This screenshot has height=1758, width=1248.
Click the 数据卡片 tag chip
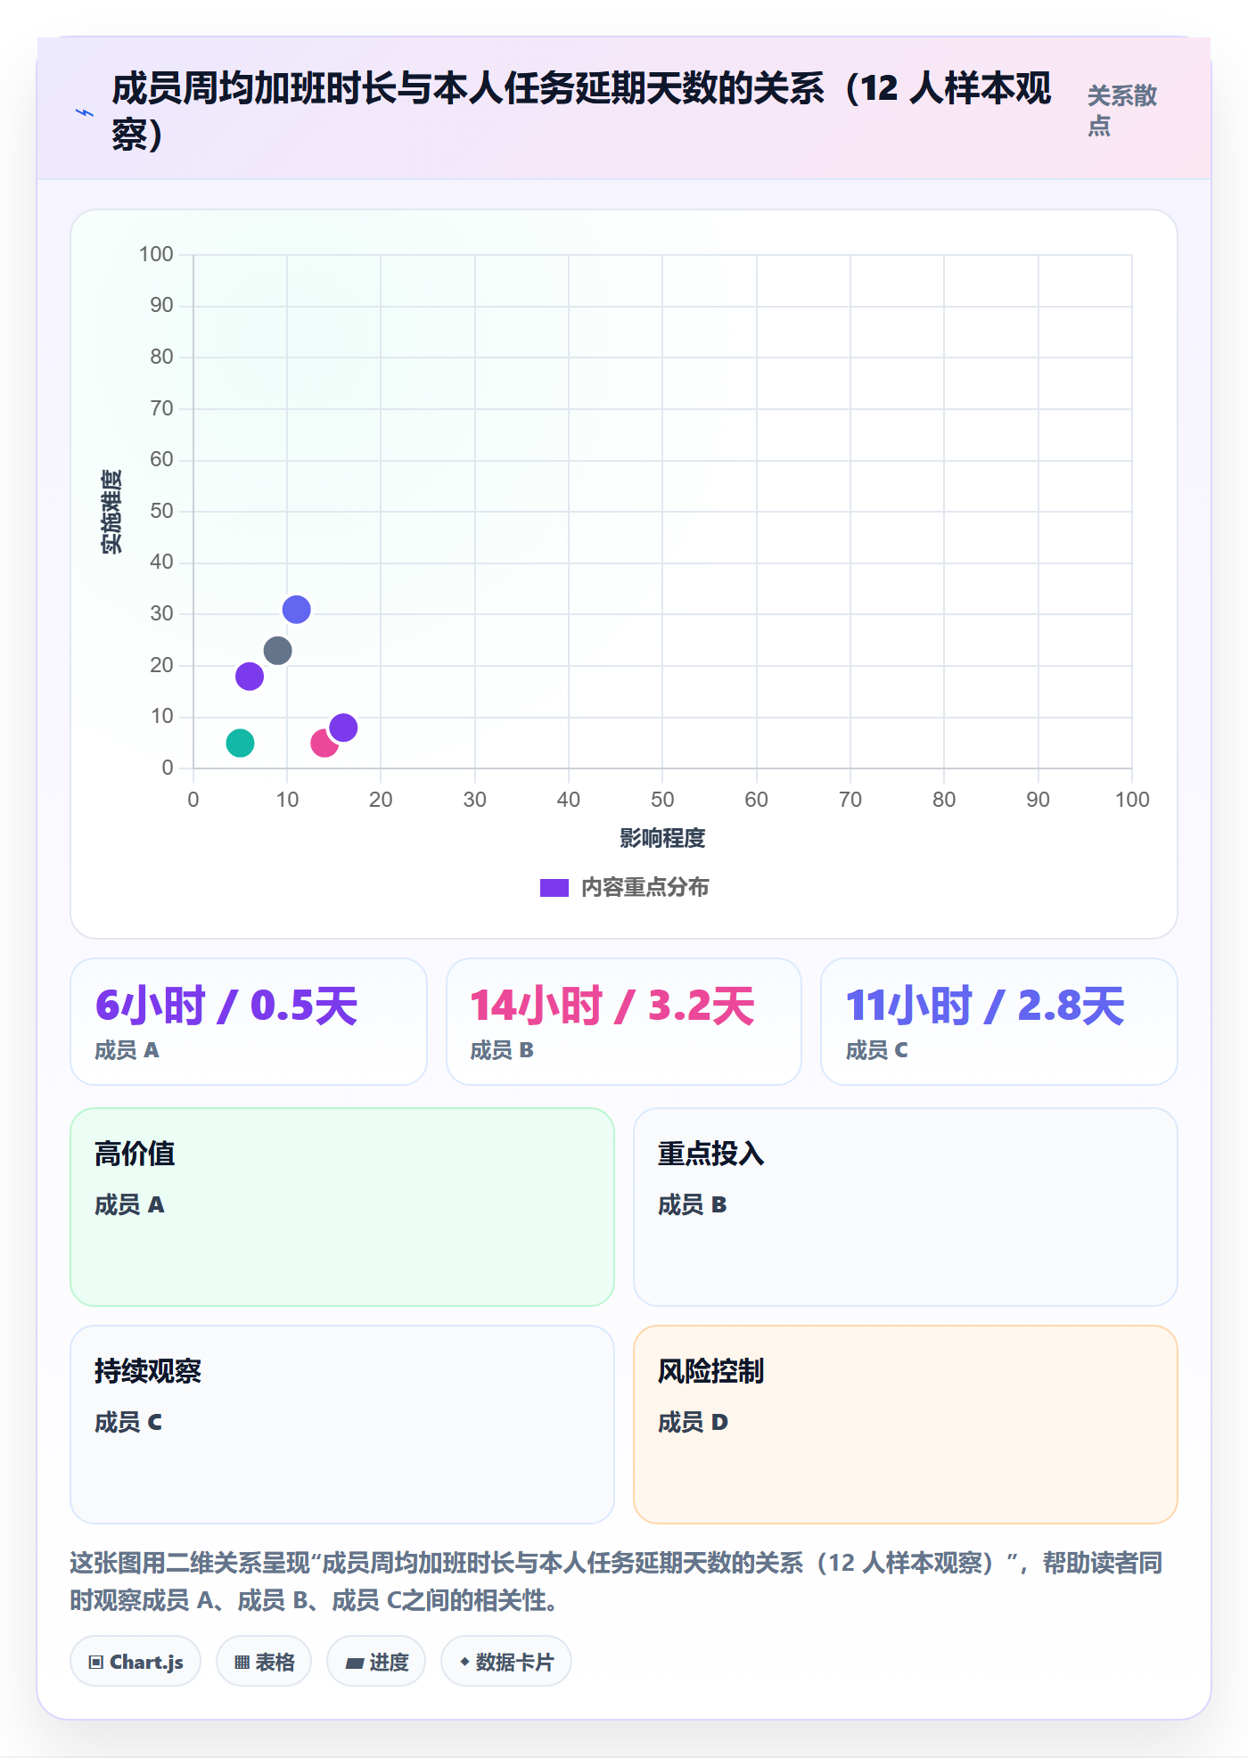pyautogui.click(x=506, y=1662)
